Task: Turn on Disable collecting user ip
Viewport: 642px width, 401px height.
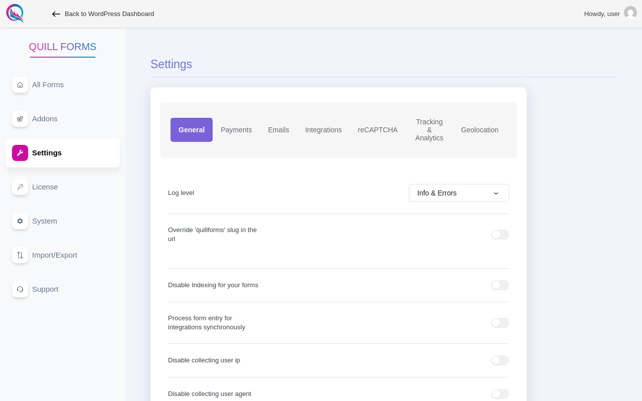Action: (x=500, y=360)
